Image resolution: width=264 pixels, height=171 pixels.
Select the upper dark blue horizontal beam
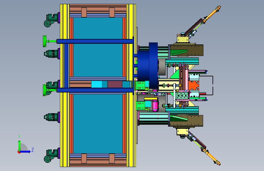95,41
